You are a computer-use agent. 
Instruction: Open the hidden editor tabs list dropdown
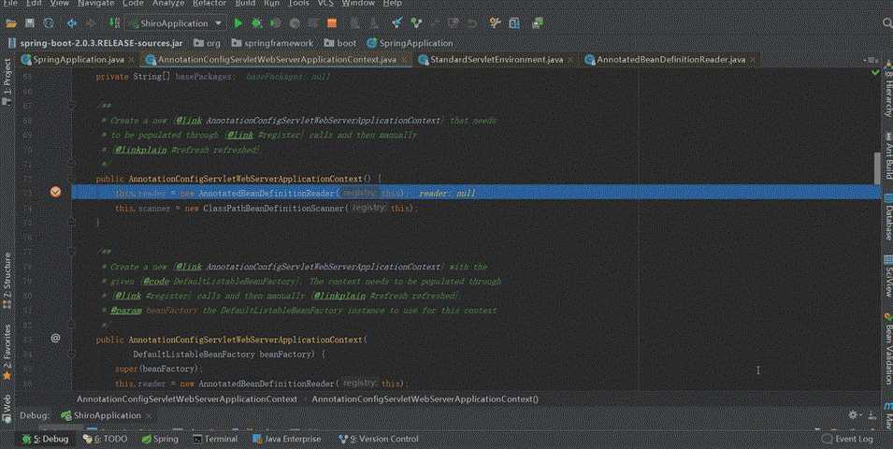871,59
